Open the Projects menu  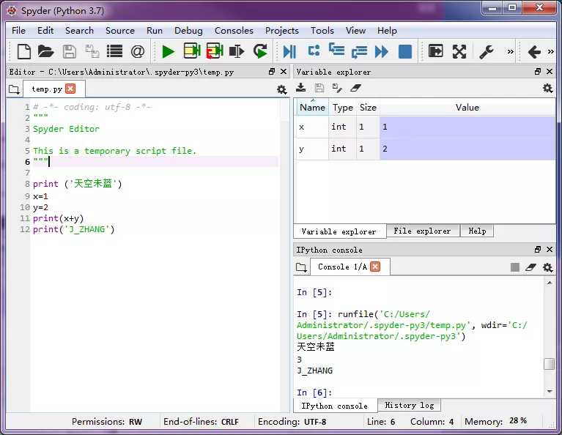coord(281,31)
